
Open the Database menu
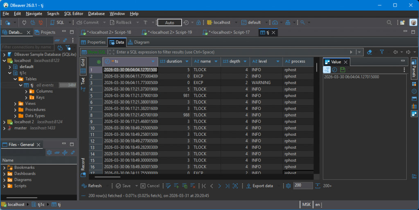coord(96,13)
